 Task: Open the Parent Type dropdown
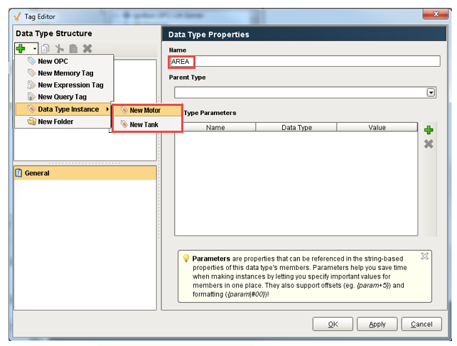[431, 92]
